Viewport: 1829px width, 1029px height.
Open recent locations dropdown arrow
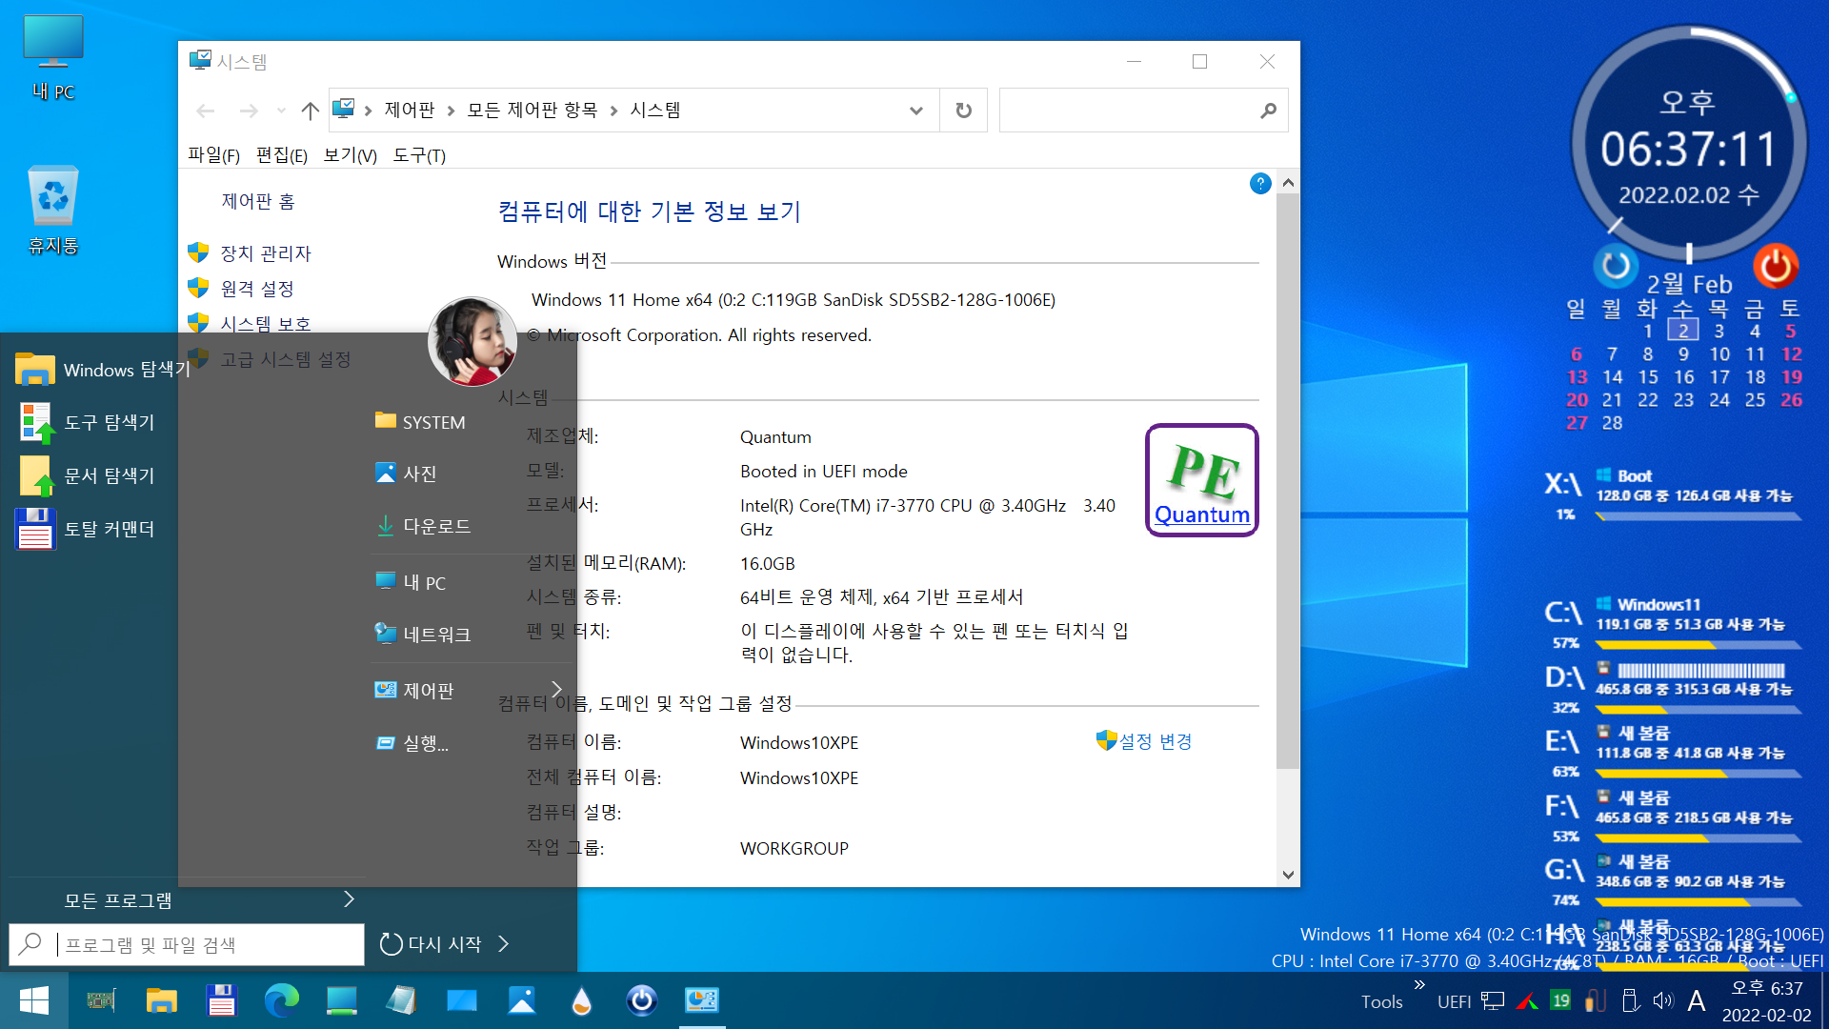coord(281,111)
